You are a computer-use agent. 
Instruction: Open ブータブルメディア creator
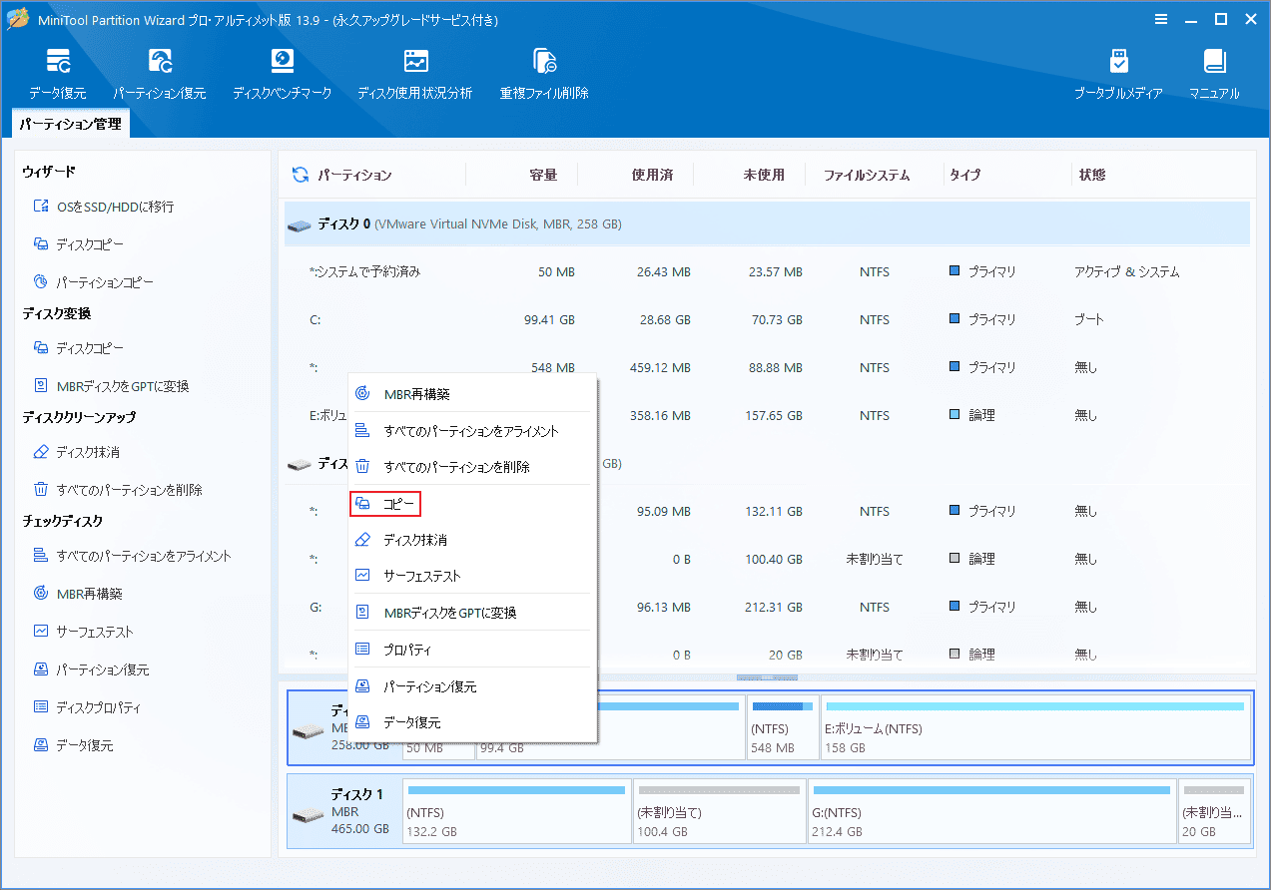1118,73
